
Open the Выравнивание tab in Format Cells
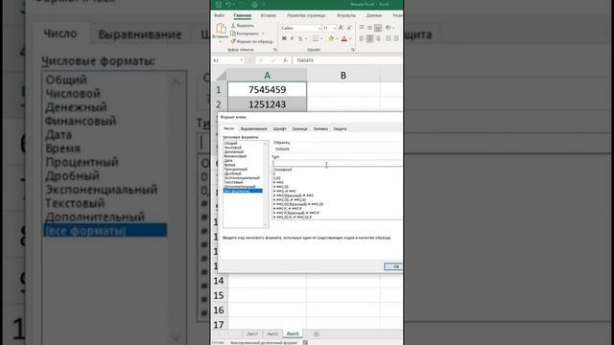[x=253, y=128]
